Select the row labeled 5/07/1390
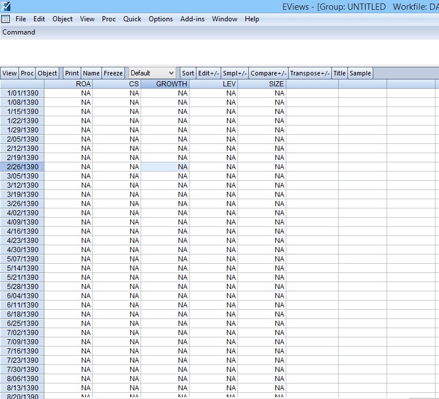Image resolution: width=439 pixels, height=399 pixels. tap(22, 259)
